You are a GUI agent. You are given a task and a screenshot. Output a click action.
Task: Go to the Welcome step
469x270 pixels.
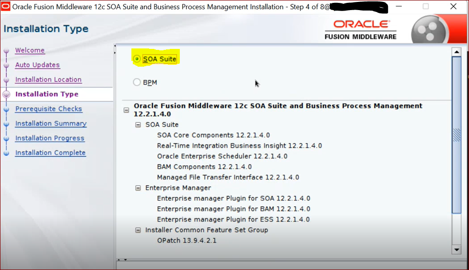click(x=30, y=50)
